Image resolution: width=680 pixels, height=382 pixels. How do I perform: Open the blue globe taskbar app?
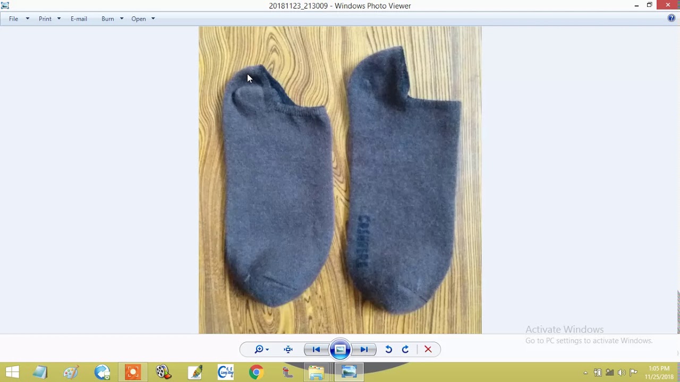tap(102, 372)
